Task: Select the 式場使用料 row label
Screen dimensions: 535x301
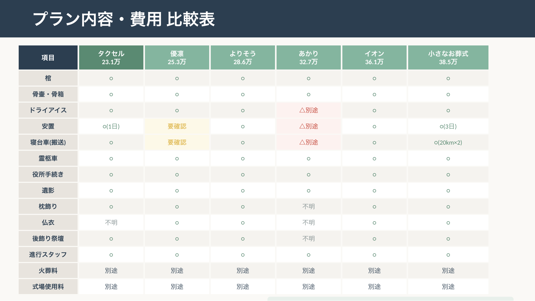Action: pyautogui.click(x=48, y=287)
